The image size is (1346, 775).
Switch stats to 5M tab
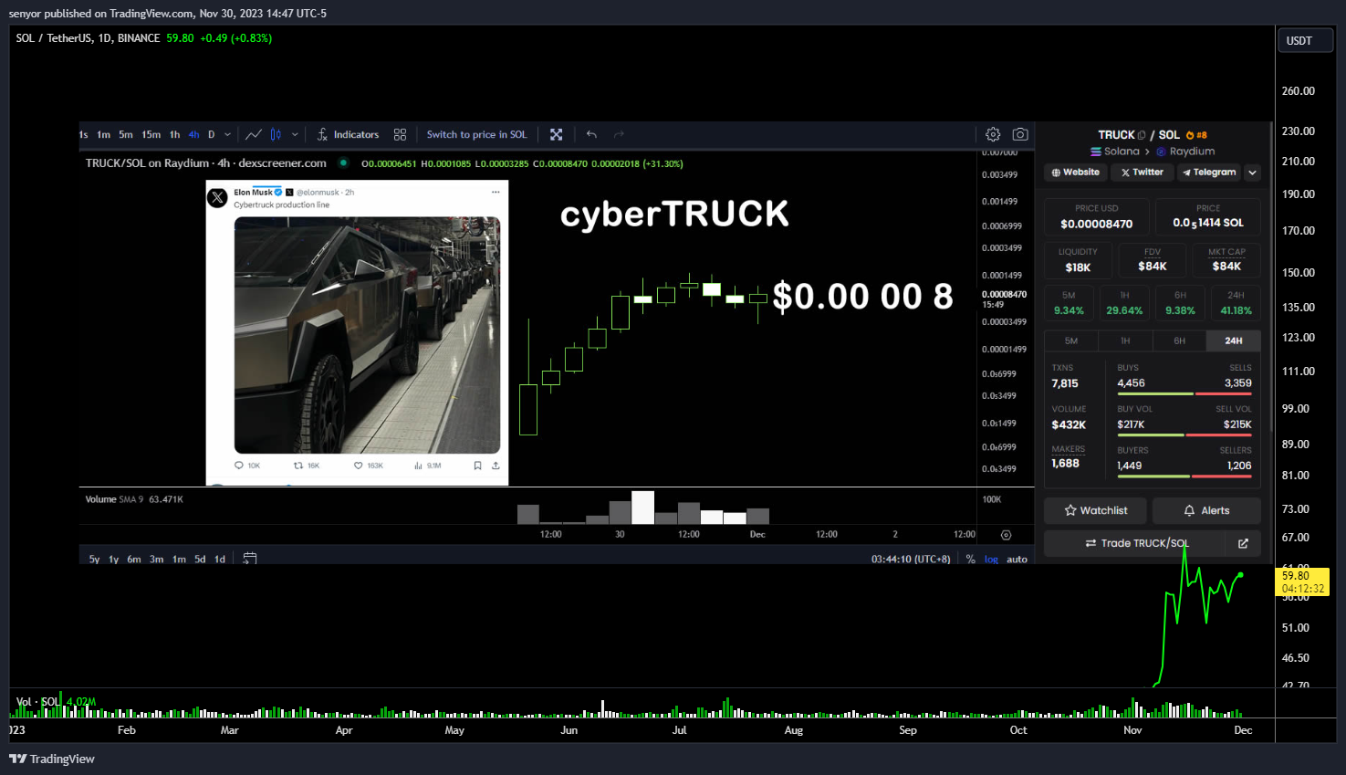point(1071,340)
